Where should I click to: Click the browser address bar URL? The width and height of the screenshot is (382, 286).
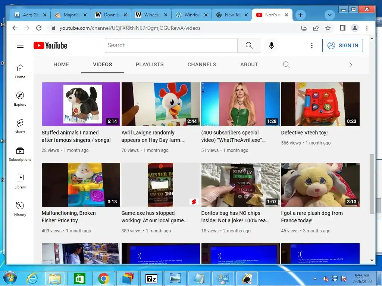pyautogui.click(x=130, y=28)
